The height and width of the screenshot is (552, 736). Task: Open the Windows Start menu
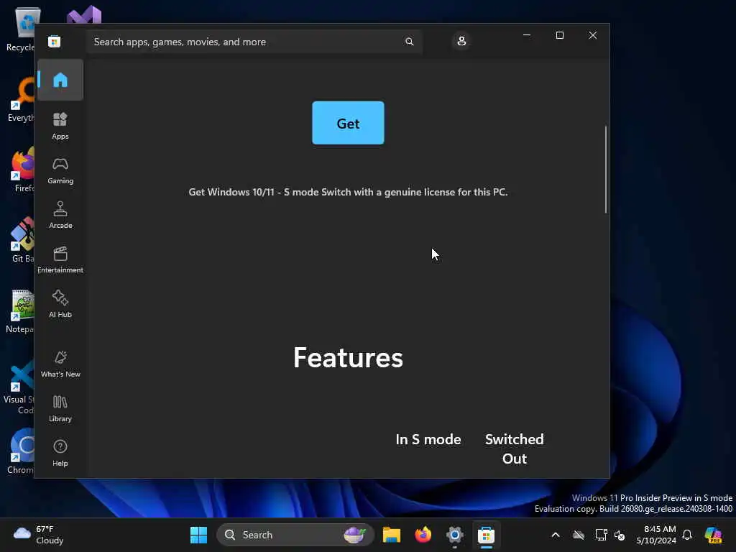198,535
